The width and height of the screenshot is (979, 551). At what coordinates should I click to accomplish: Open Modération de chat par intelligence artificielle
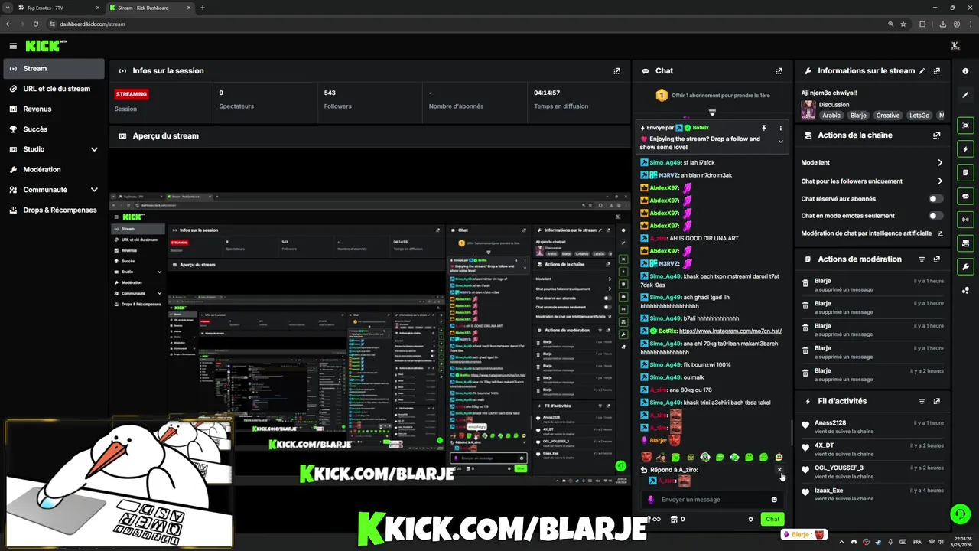point(872,233)
